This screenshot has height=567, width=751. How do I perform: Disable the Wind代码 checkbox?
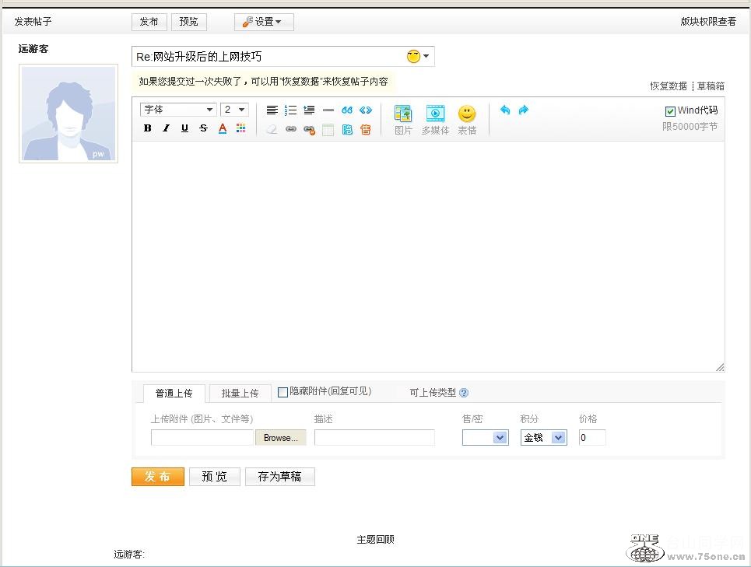tap(670, 111)
